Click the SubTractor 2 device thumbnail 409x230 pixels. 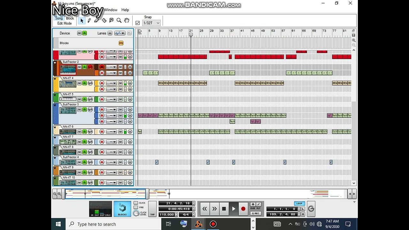point(68,69)
